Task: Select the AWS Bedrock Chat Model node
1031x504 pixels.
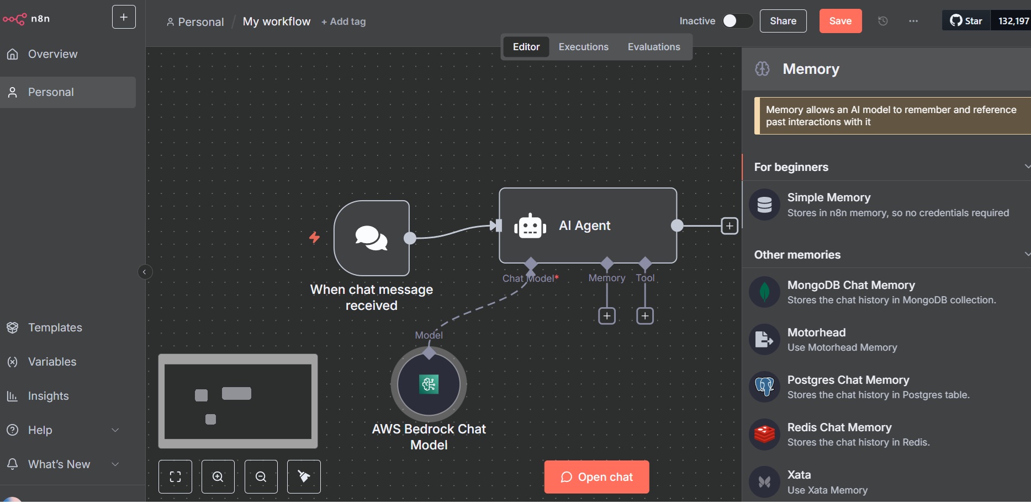Action: coord(429,384)
